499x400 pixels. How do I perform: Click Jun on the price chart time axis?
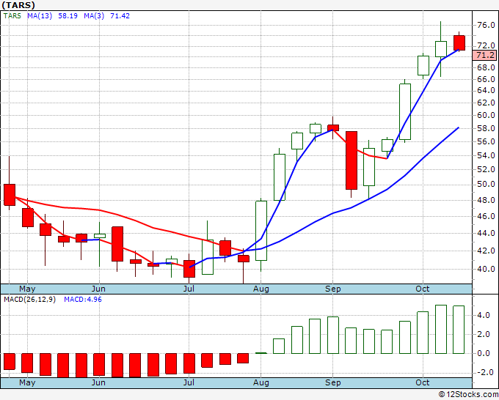pos(98,289)
